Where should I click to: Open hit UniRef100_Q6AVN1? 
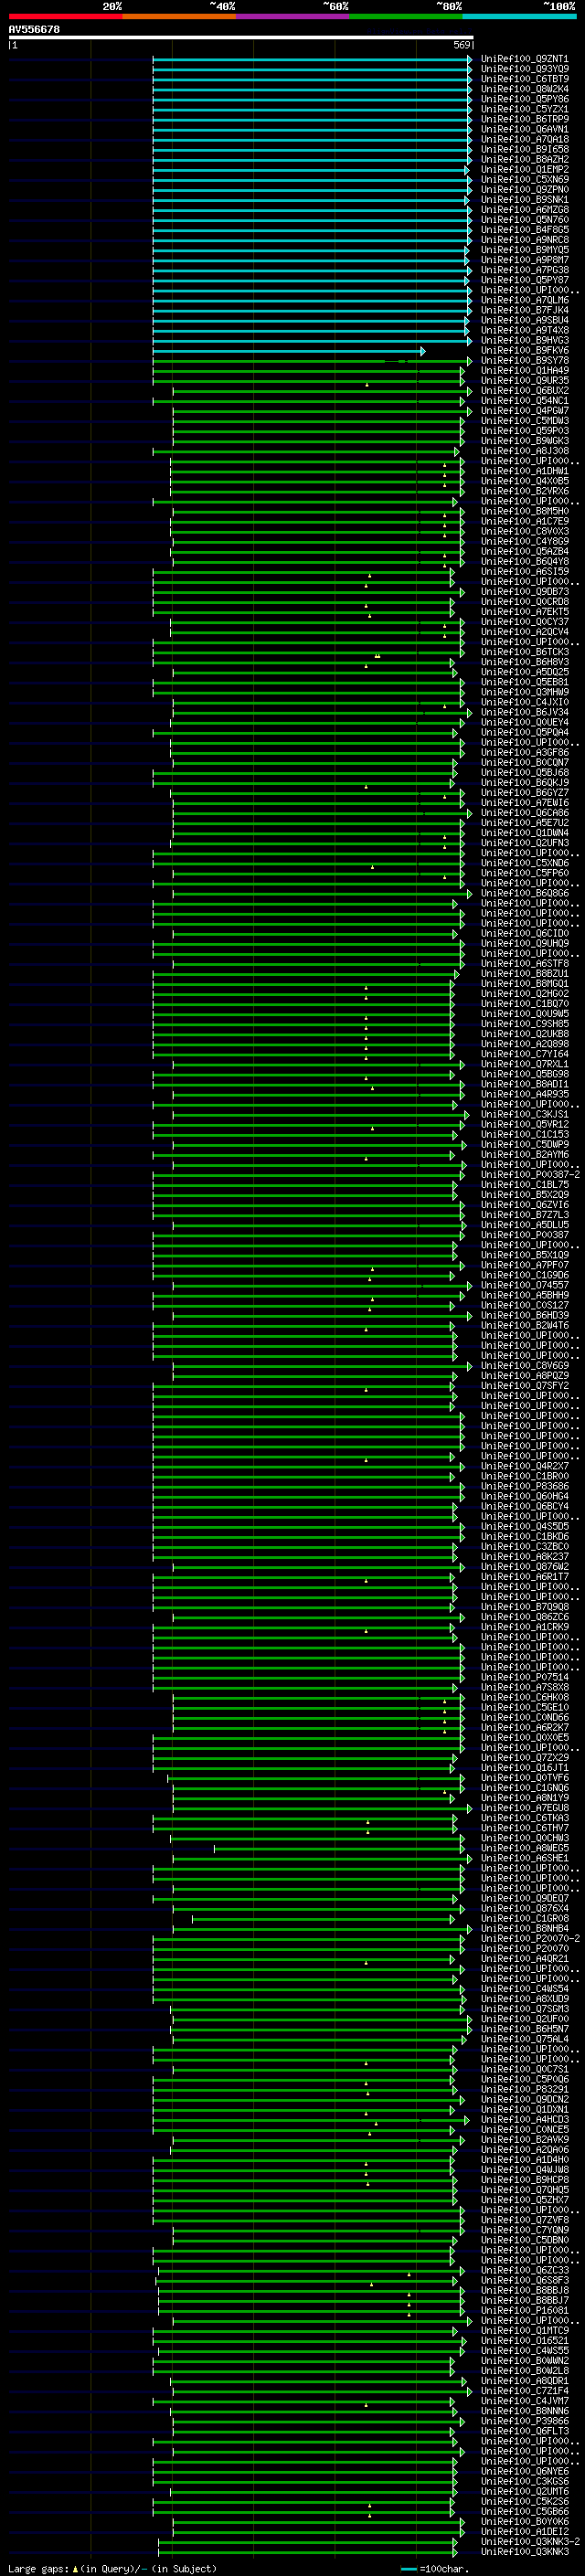click(x=525, y=129)
